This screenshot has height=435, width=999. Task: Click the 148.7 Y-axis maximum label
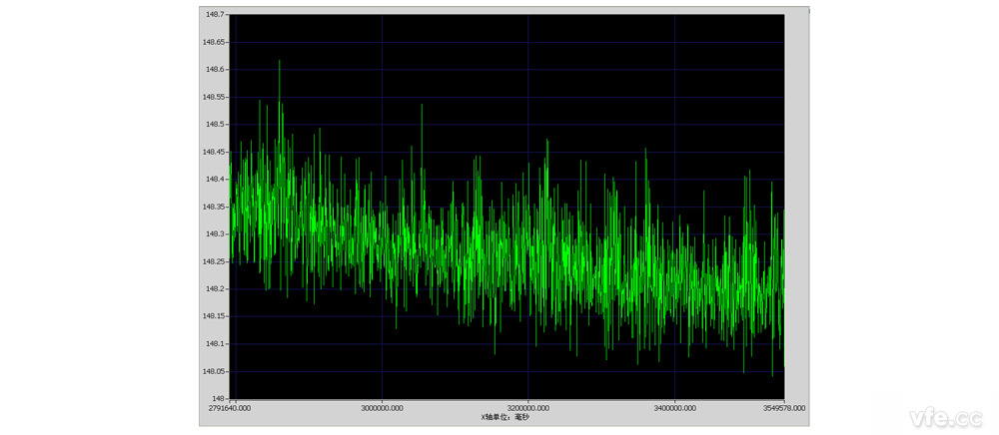(215, 15)
